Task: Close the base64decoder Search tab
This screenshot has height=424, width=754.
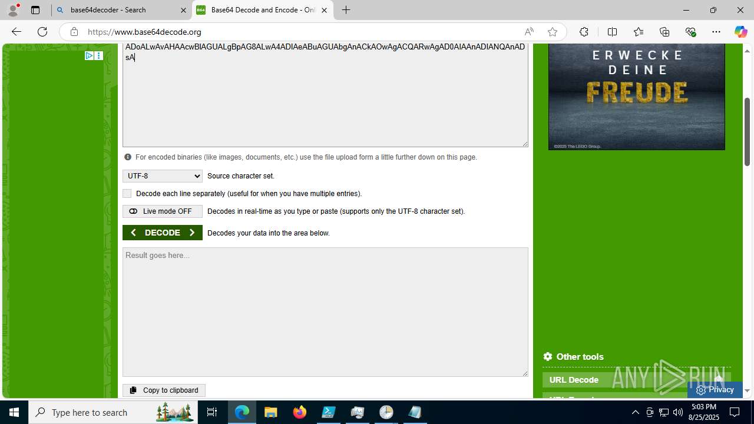Action: (x=183, y=10)
